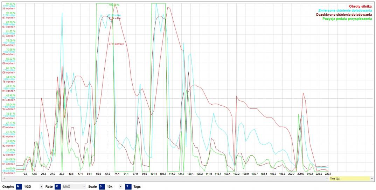This screenshot has width=376, height=190.
Task: Click the blue T Tags icon
Action: tap(128, 187)
